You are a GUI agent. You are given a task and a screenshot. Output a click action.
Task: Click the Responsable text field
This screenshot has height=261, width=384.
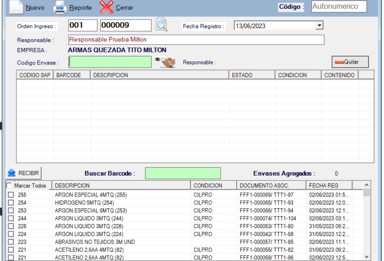(196, 39)
